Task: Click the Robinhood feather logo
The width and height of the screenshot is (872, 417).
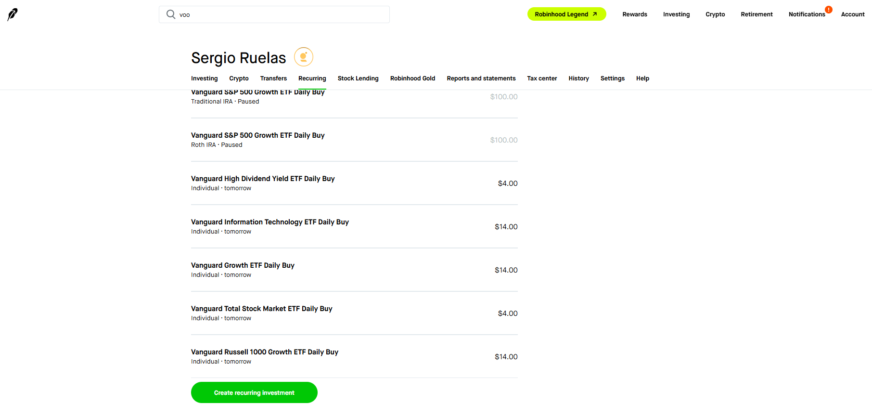Action: [x=13, y=14]
